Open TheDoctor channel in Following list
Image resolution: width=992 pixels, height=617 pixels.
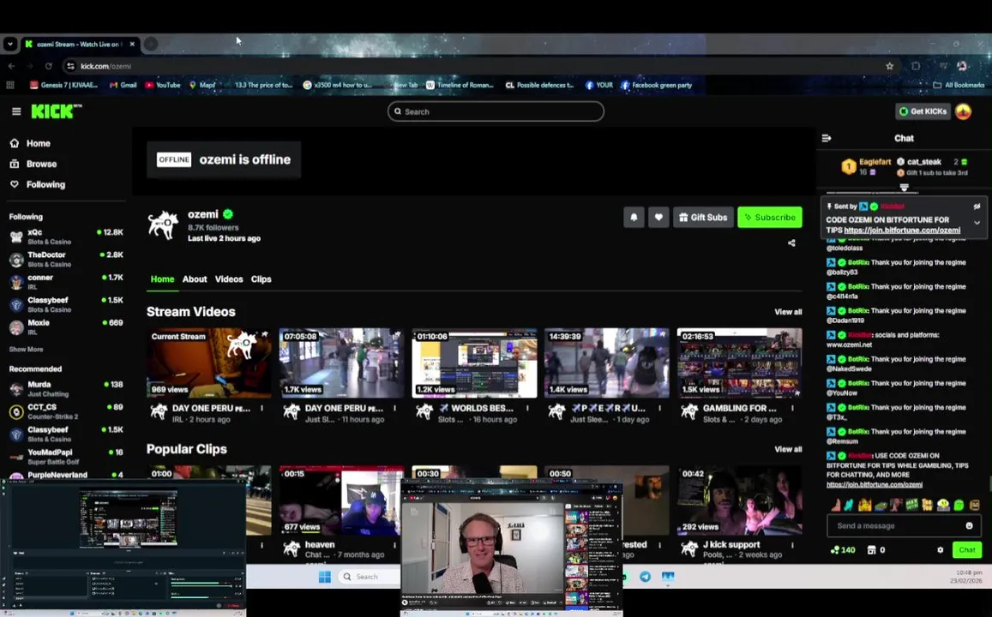click(66, 259)
